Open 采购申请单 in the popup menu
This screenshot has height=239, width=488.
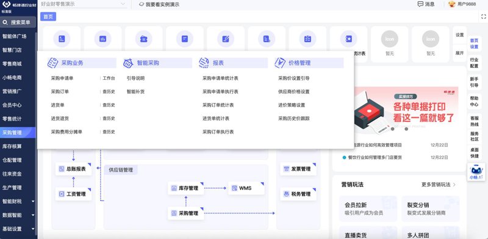(62, 79)
